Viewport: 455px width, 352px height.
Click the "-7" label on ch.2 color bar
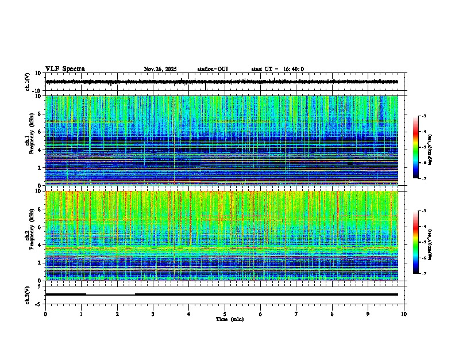click(x=423, y=273)
